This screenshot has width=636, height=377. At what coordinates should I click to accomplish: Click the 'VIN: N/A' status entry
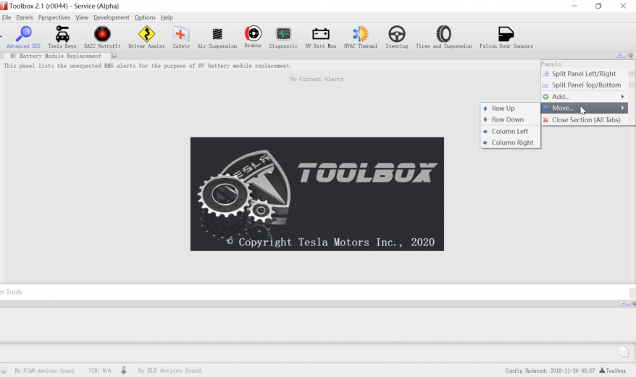tap(100, 370)
